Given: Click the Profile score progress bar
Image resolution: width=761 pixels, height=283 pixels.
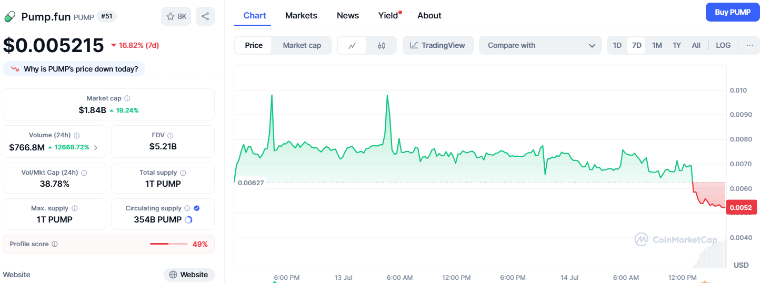Looking at the screenshot, I should coord(168,244).
